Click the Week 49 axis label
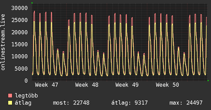 (127, 85)
